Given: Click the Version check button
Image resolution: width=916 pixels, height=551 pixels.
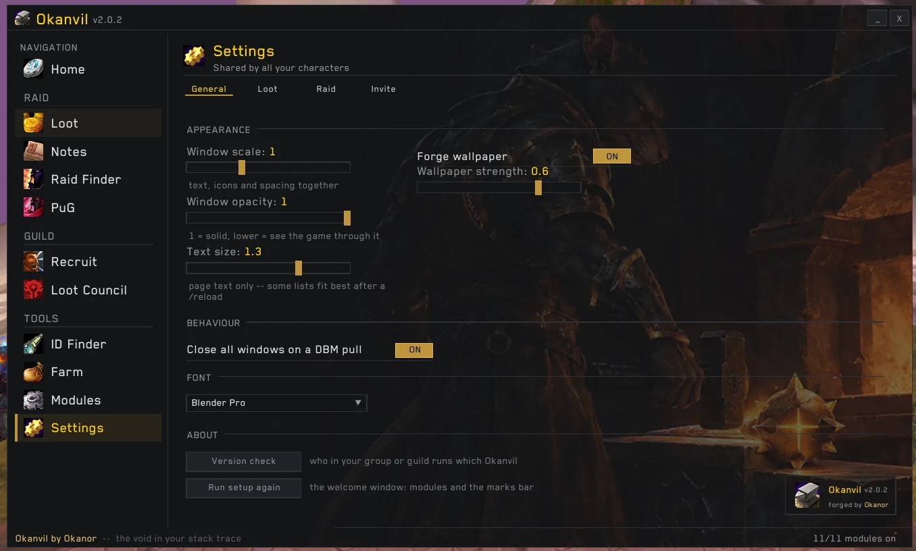Looking at the screenshot, I should coord(244,461).
